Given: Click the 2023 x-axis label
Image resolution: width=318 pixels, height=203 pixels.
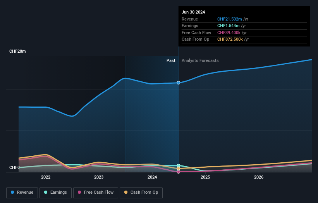Looking at the screenshot, I should tap(99, 177).
